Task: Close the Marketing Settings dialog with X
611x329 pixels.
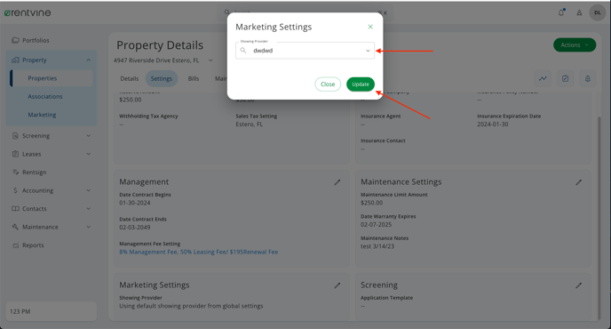Action: coord(370,27)
